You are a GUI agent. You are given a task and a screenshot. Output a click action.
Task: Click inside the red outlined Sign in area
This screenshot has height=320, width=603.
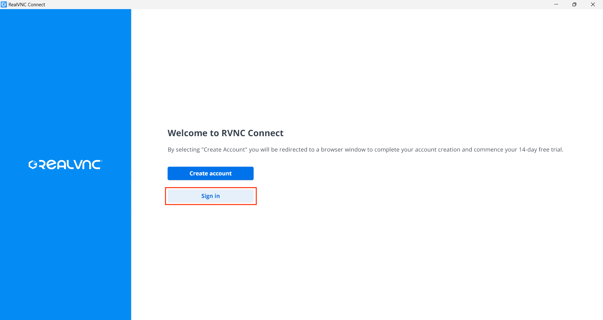tap(210, 196)
